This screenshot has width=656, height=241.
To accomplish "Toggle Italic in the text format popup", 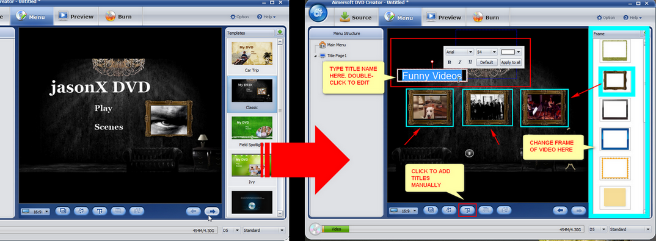I will 460,62.
